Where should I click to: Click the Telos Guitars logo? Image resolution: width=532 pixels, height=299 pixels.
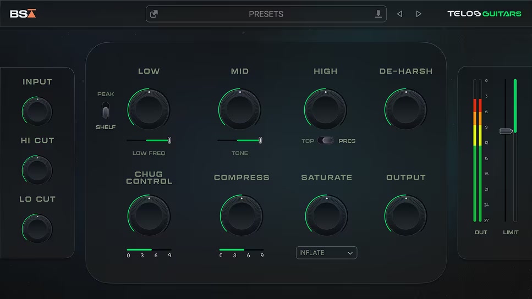pos(484,14)
